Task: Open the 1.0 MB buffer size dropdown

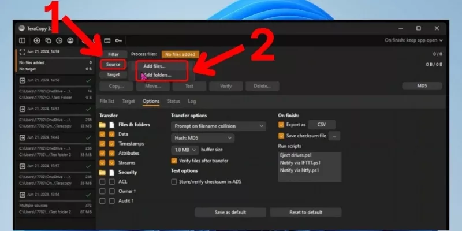Action: [185, 150]
